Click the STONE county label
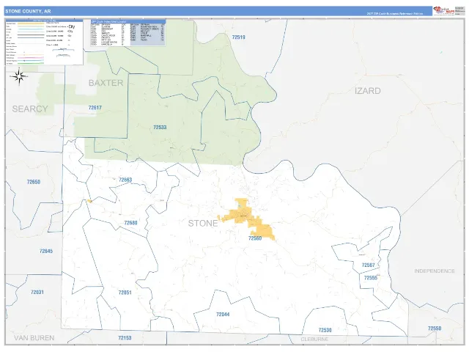 point(203,223)
